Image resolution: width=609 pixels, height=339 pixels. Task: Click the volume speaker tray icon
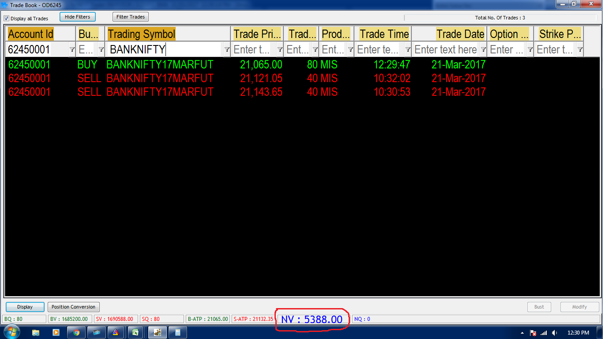[554, 333]
